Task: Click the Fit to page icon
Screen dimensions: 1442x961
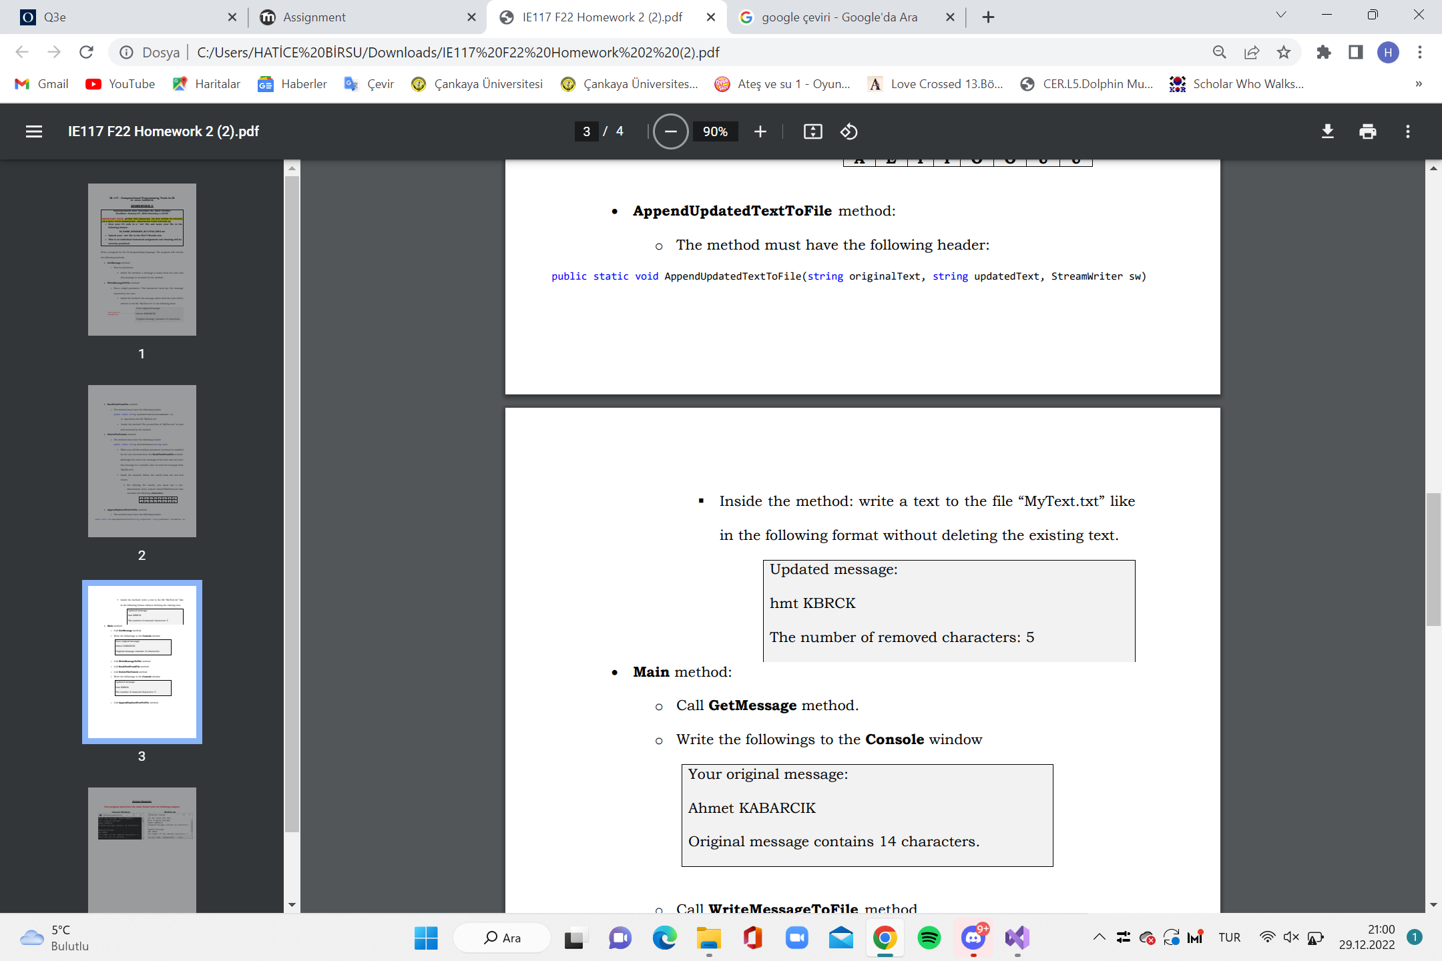Action: [812, 131]
